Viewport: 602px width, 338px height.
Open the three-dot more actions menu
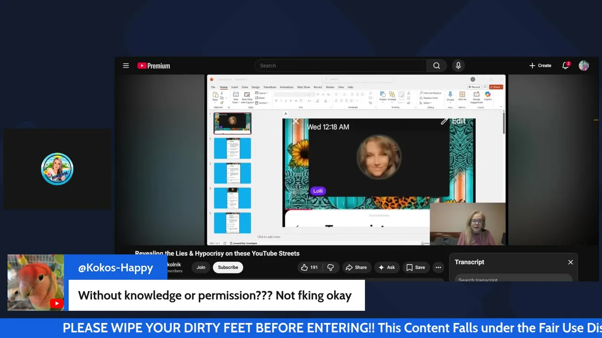coord(438,268)
